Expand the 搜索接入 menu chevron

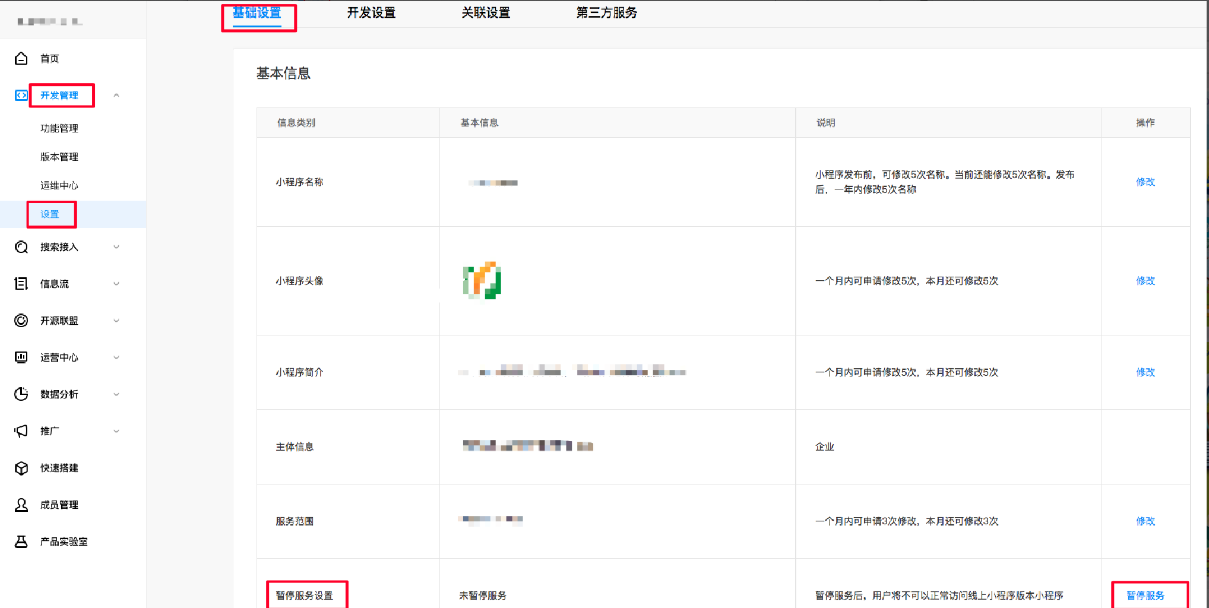point(116,247)
